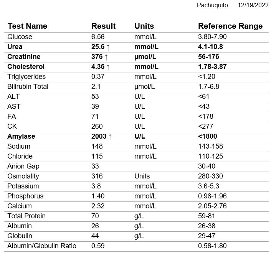Screen dimensions: 271x257
Task: Click the Test Name column header
Action: coord(27,26)
